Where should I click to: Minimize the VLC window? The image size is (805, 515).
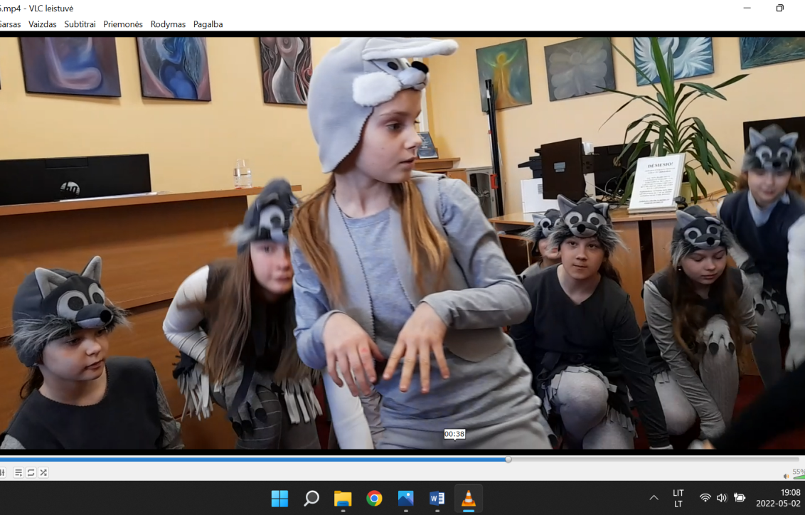click(x=747, y=9)
